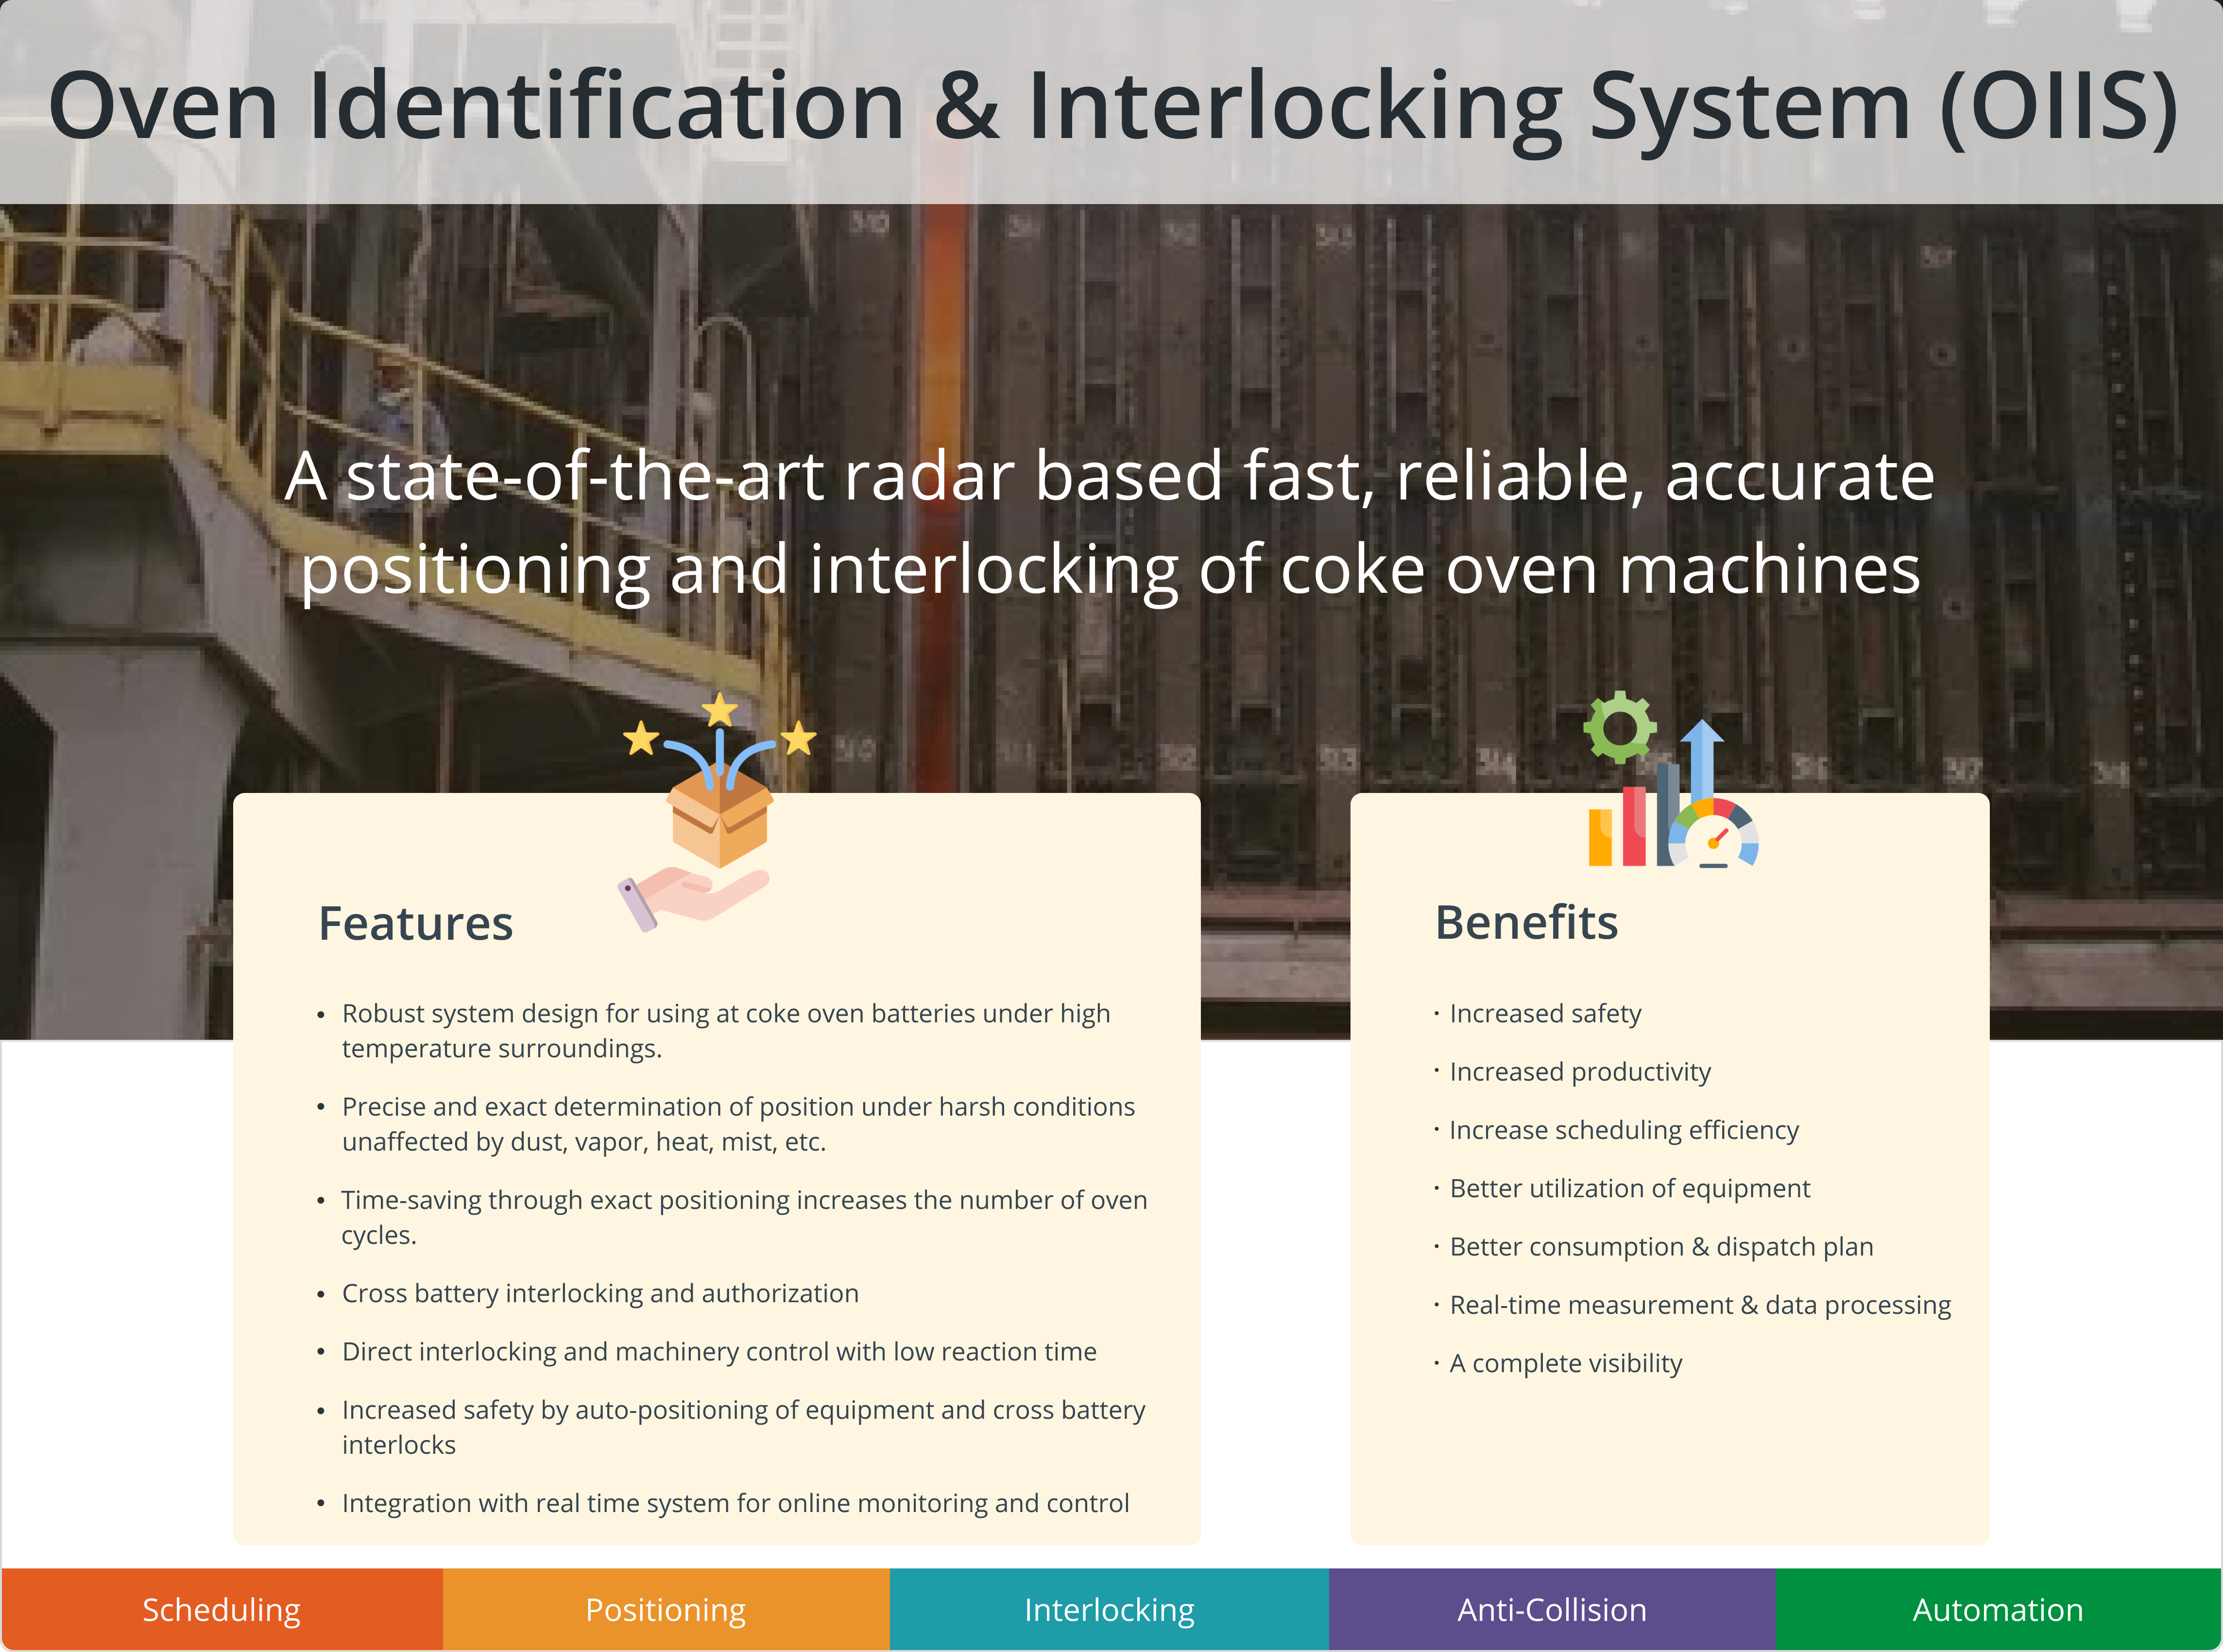2223x1652 pixels.
Task: Select the 'Increased safety' benefit
Action: click(x=1545, y=1013)
